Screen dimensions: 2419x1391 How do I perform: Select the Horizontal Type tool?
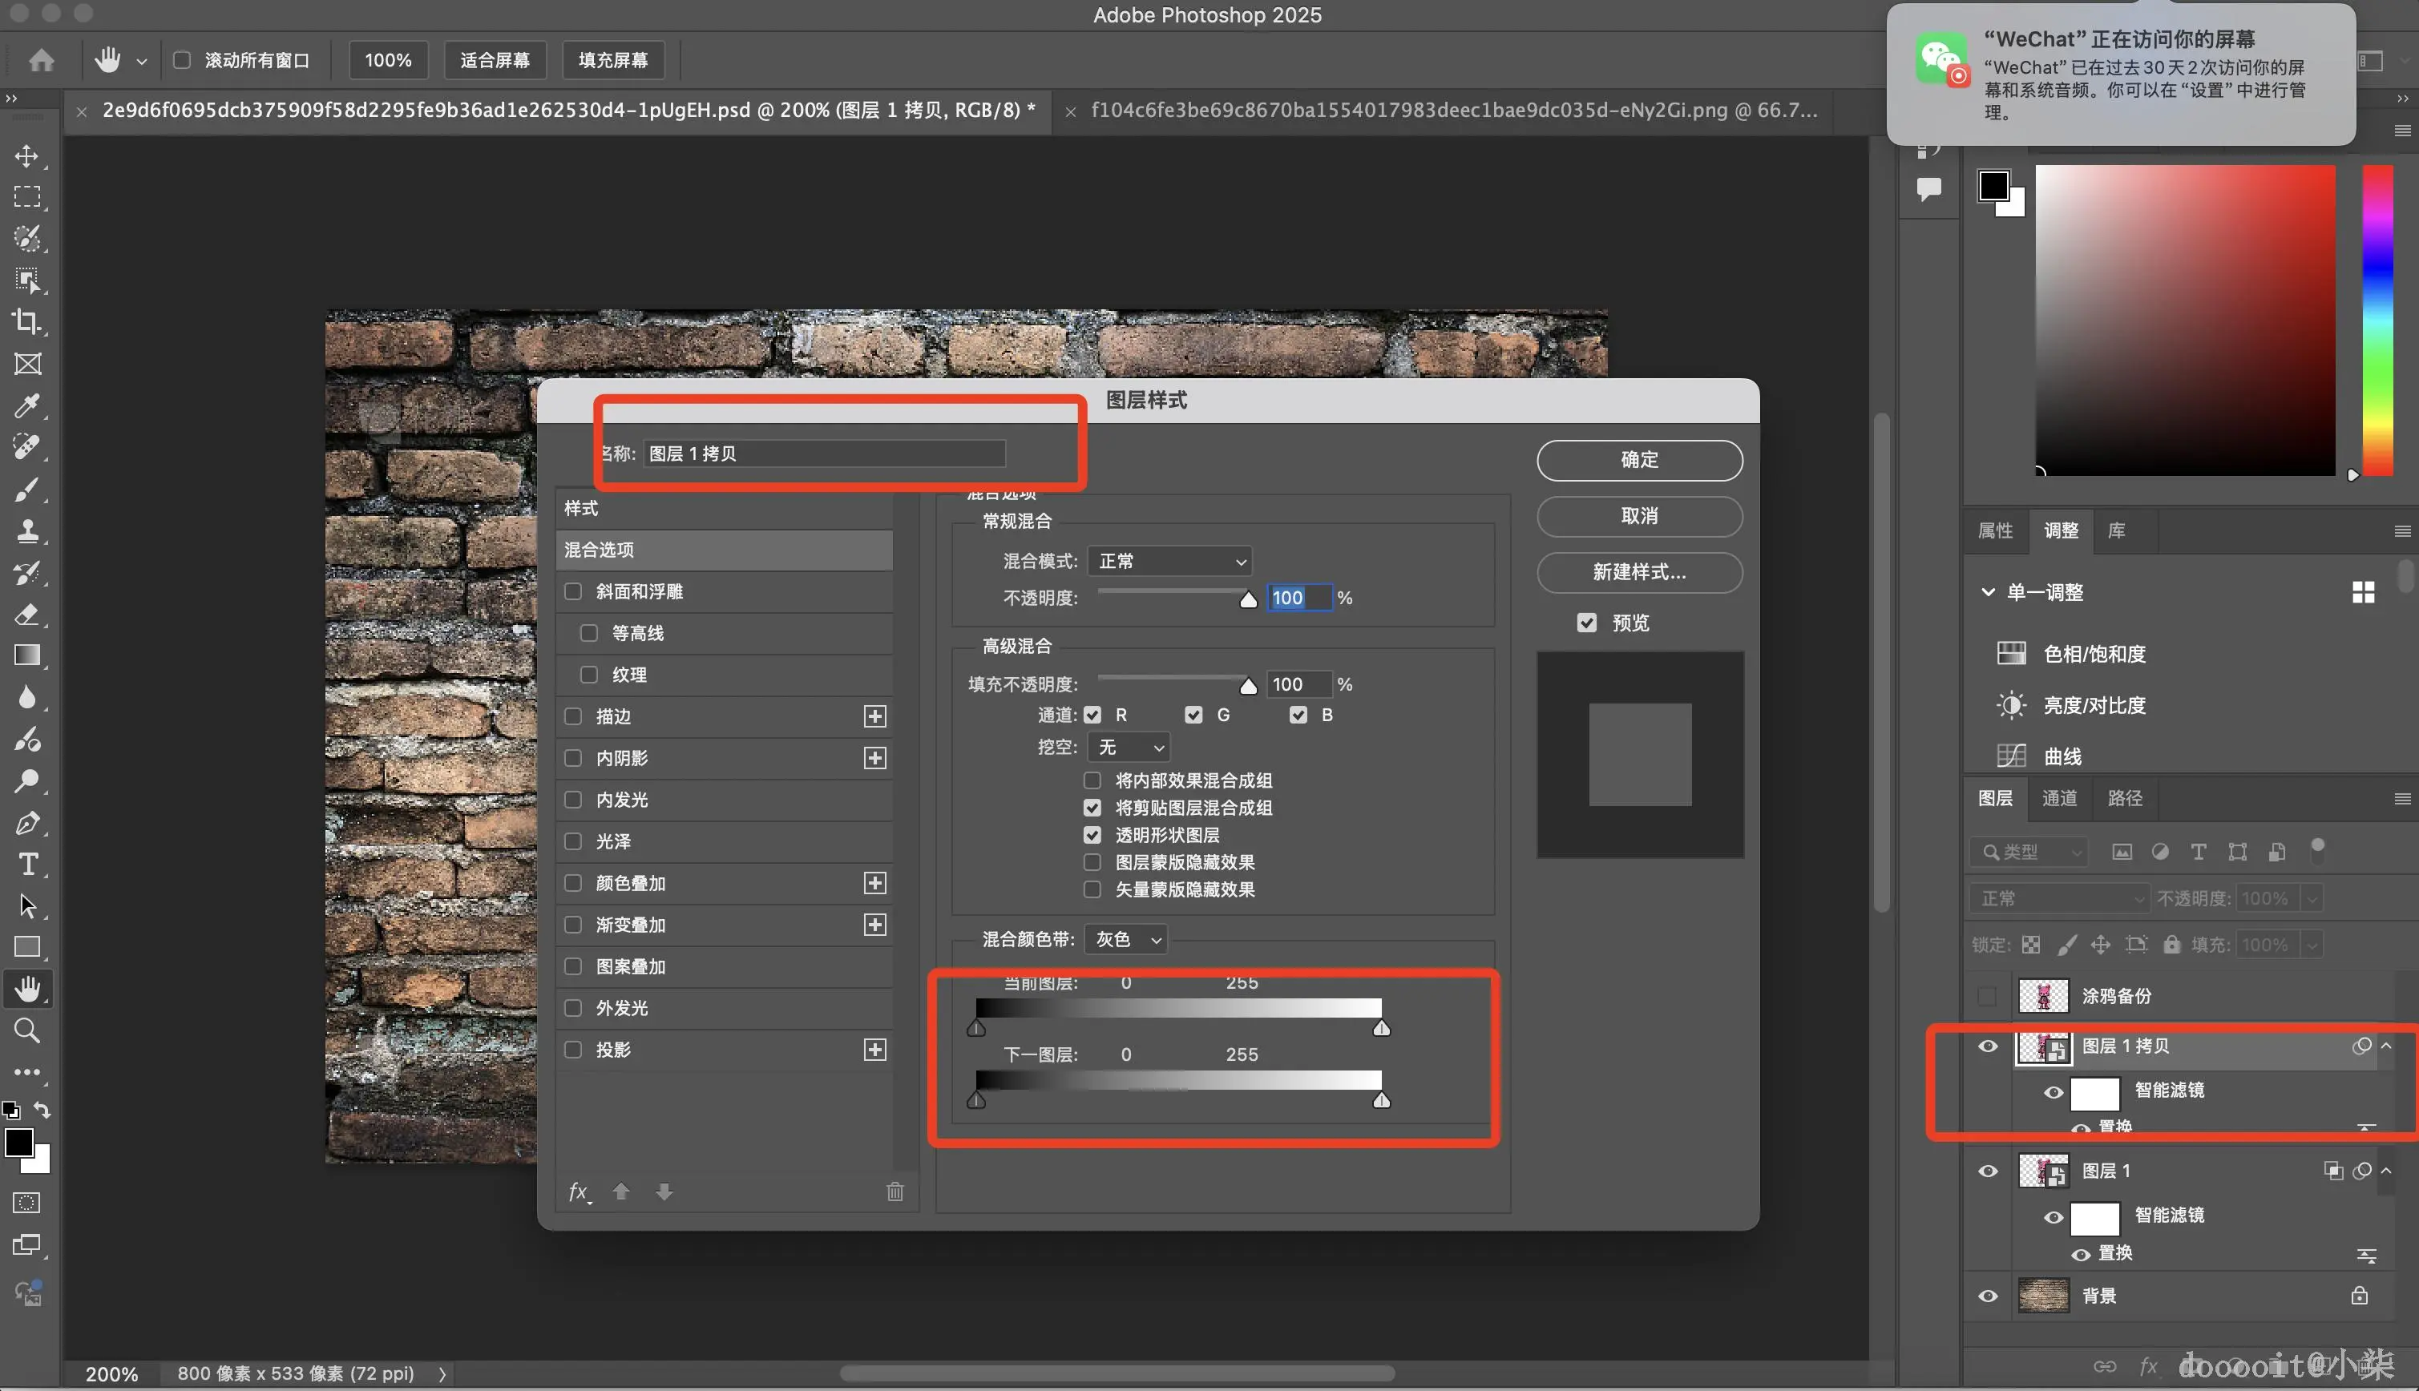point(26,865)
